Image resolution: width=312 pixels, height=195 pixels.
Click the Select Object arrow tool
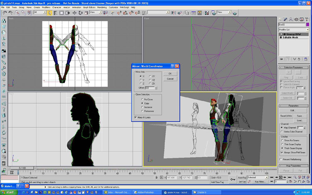50,13
